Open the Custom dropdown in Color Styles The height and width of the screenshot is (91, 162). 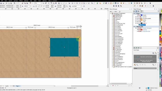pyautogui.click(x=145, y=68)
